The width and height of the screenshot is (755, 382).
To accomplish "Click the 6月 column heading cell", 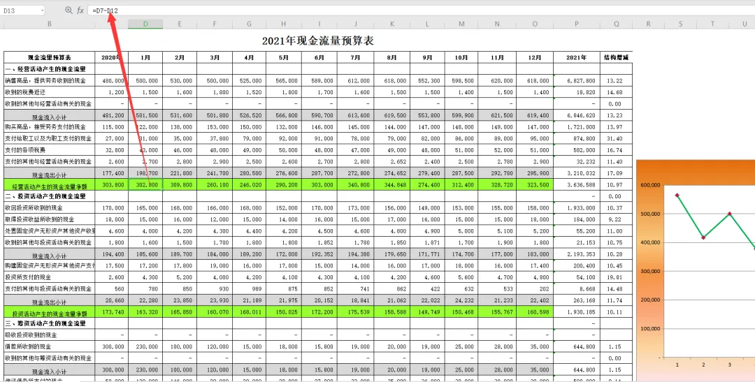I will coord(319,57).
